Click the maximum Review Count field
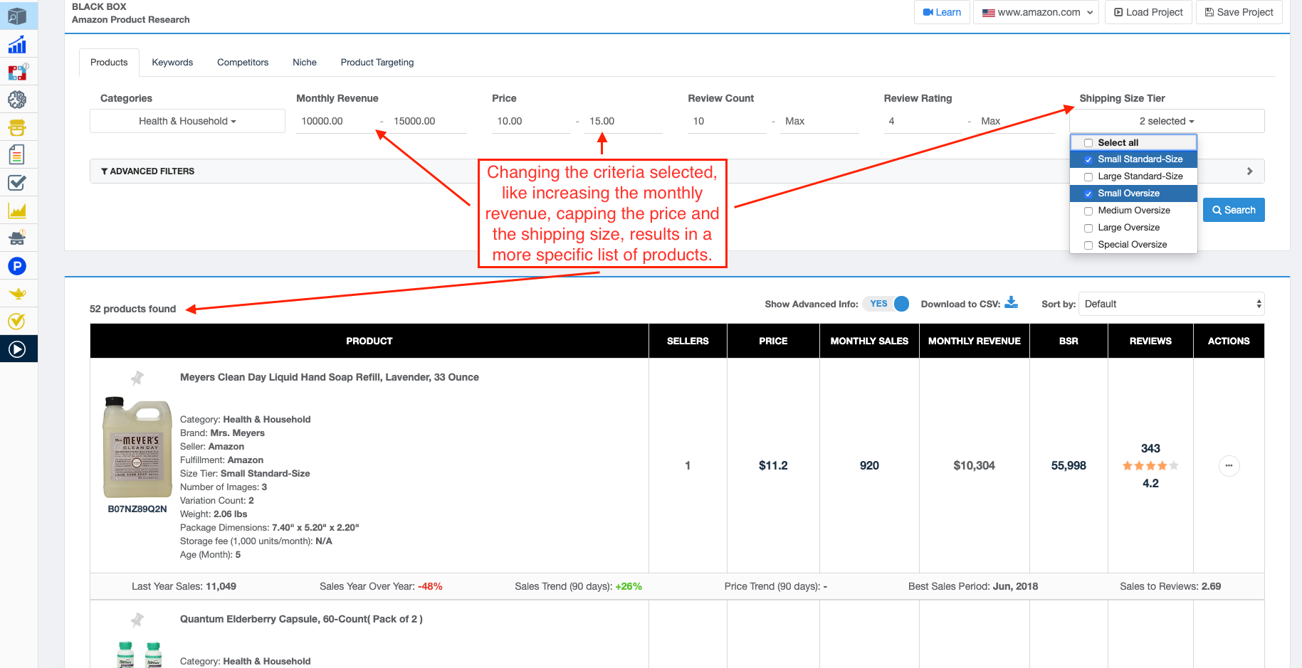Screen dimensions: 1302x668 (819, 121)
